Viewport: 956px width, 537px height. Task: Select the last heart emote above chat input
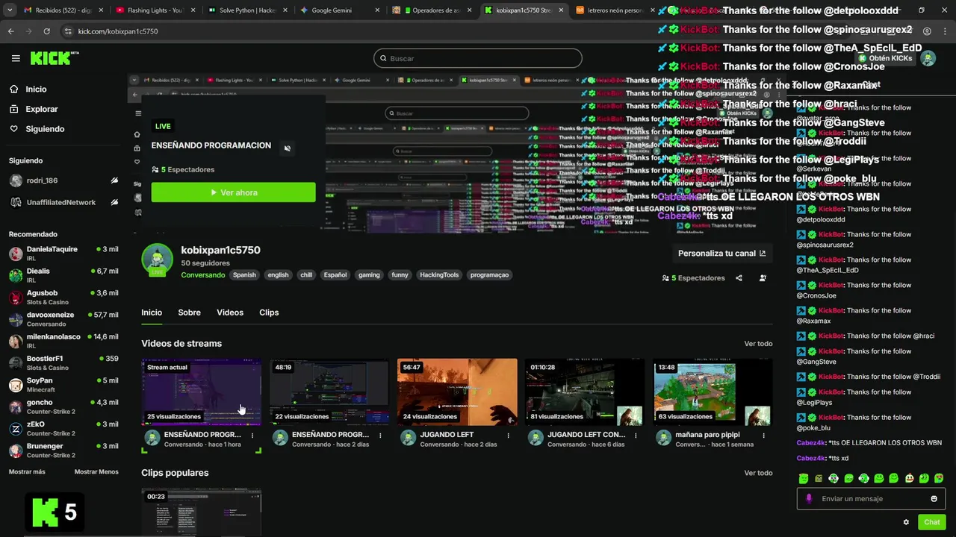pos(939,479)
